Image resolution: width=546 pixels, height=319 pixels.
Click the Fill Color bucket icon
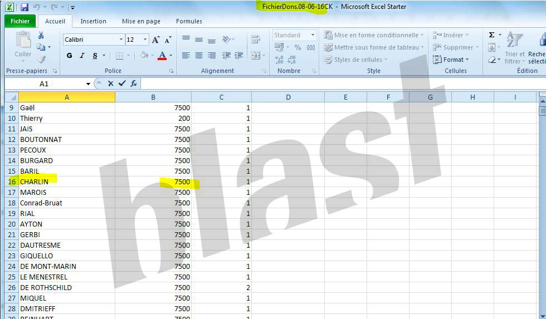[144, 55]
